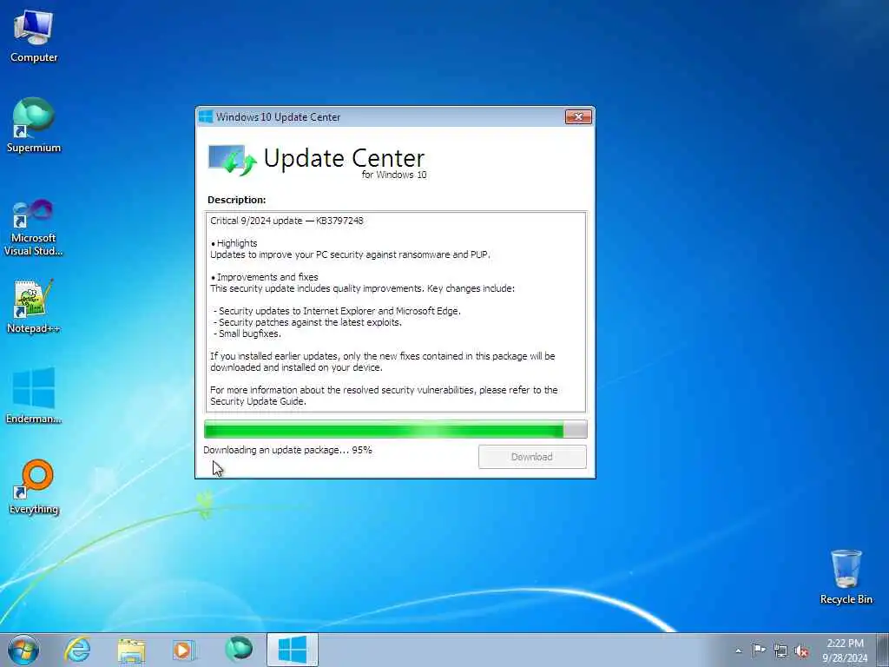Click the Windows logo in title bar
This screenshot has width=889, height=667.
coord(206,117)
